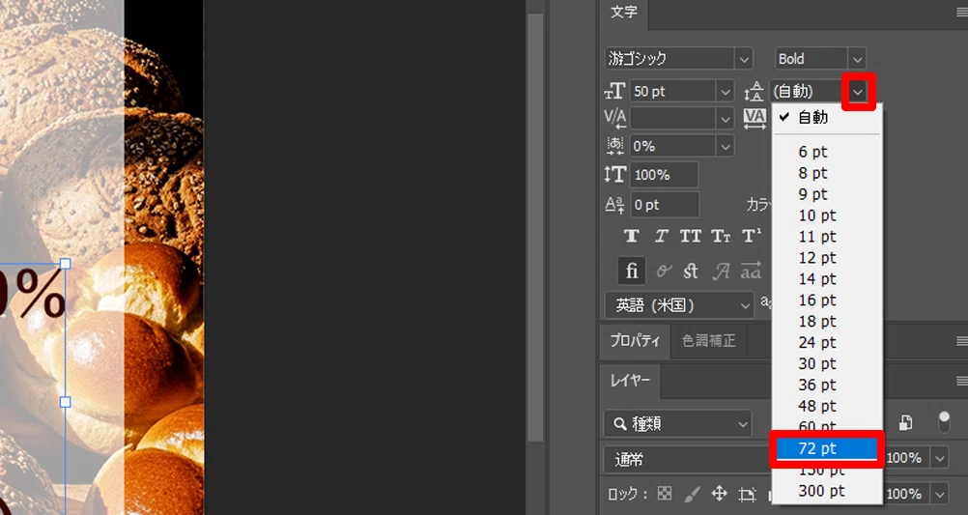Toggle faux bold style

[x=631, y=237]
